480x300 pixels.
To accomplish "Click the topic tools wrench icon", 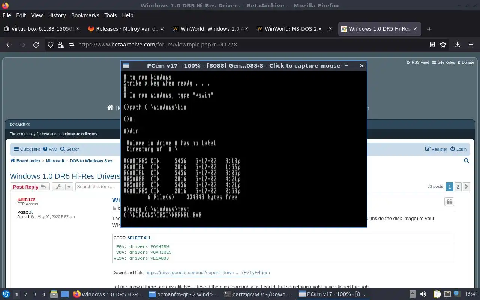I will [58, 187].
